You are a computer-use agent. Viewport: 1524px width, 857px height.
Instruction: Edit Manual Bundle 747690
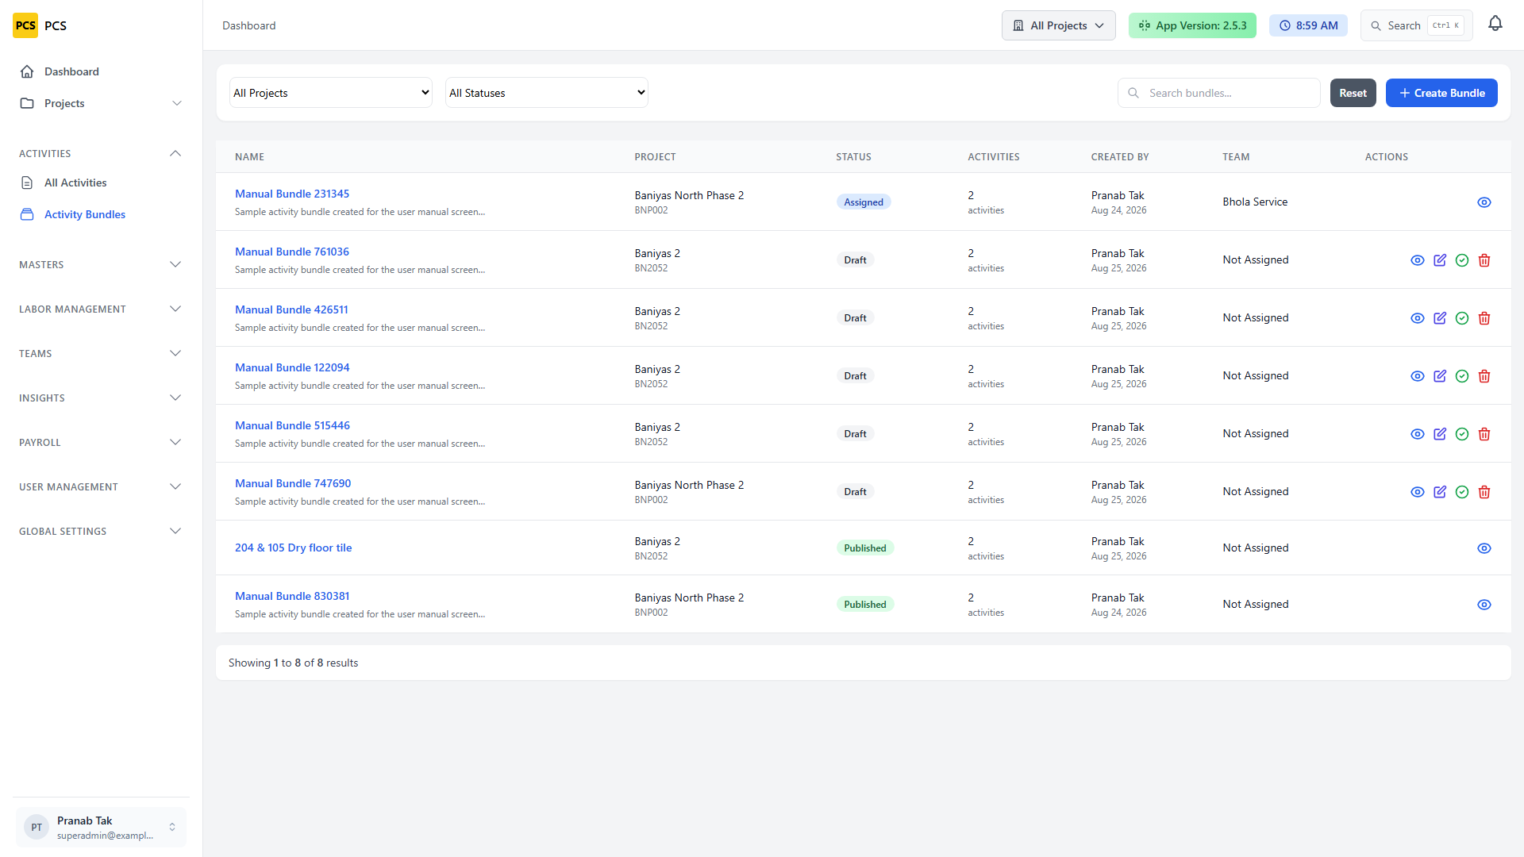coord(1440,492)
